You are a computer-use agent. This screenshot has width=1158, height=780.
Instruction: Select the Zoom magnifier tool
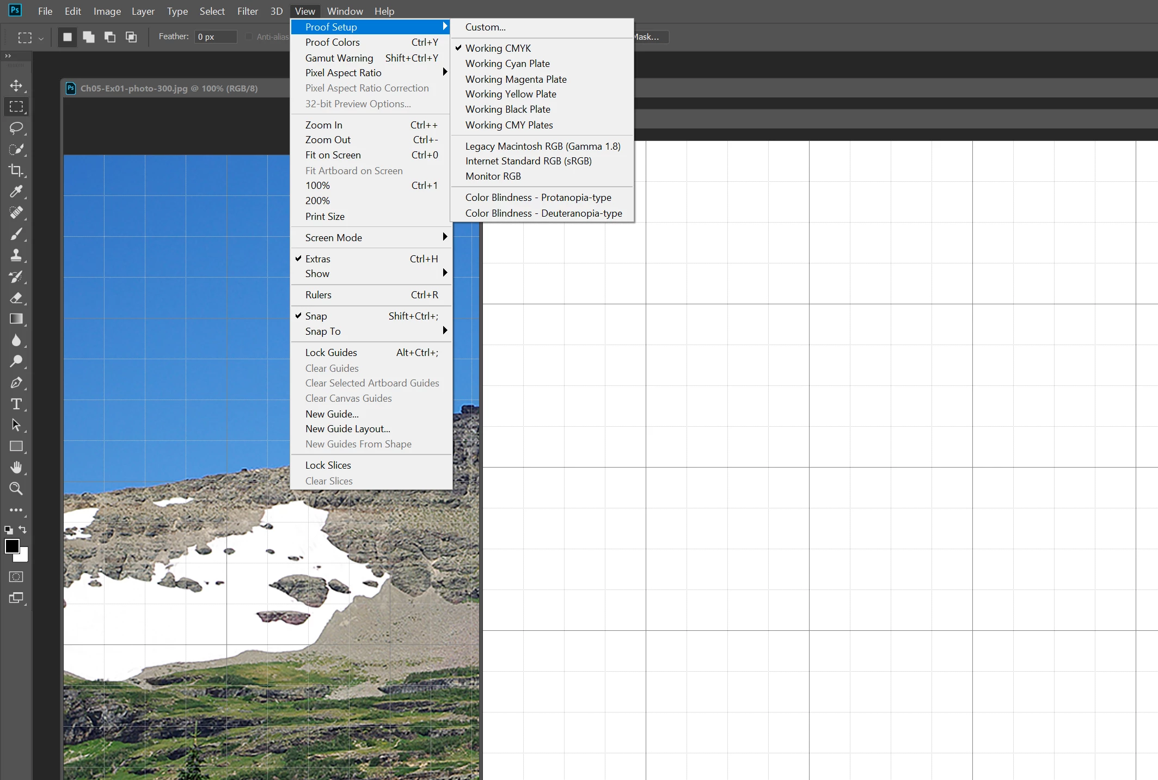[16, 489]
